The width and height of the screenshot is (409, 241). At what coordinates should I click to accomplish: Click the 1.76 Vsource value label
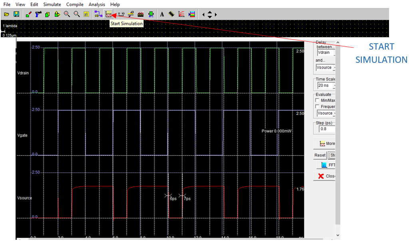pyautogui.click(x=300, y=189)
